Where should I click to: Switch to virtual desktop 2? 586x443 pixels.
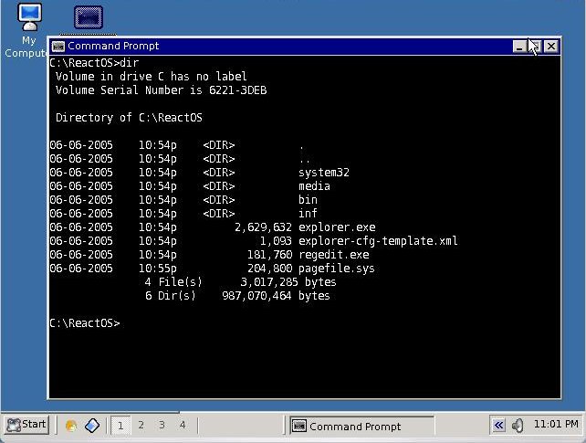[141, 425]
